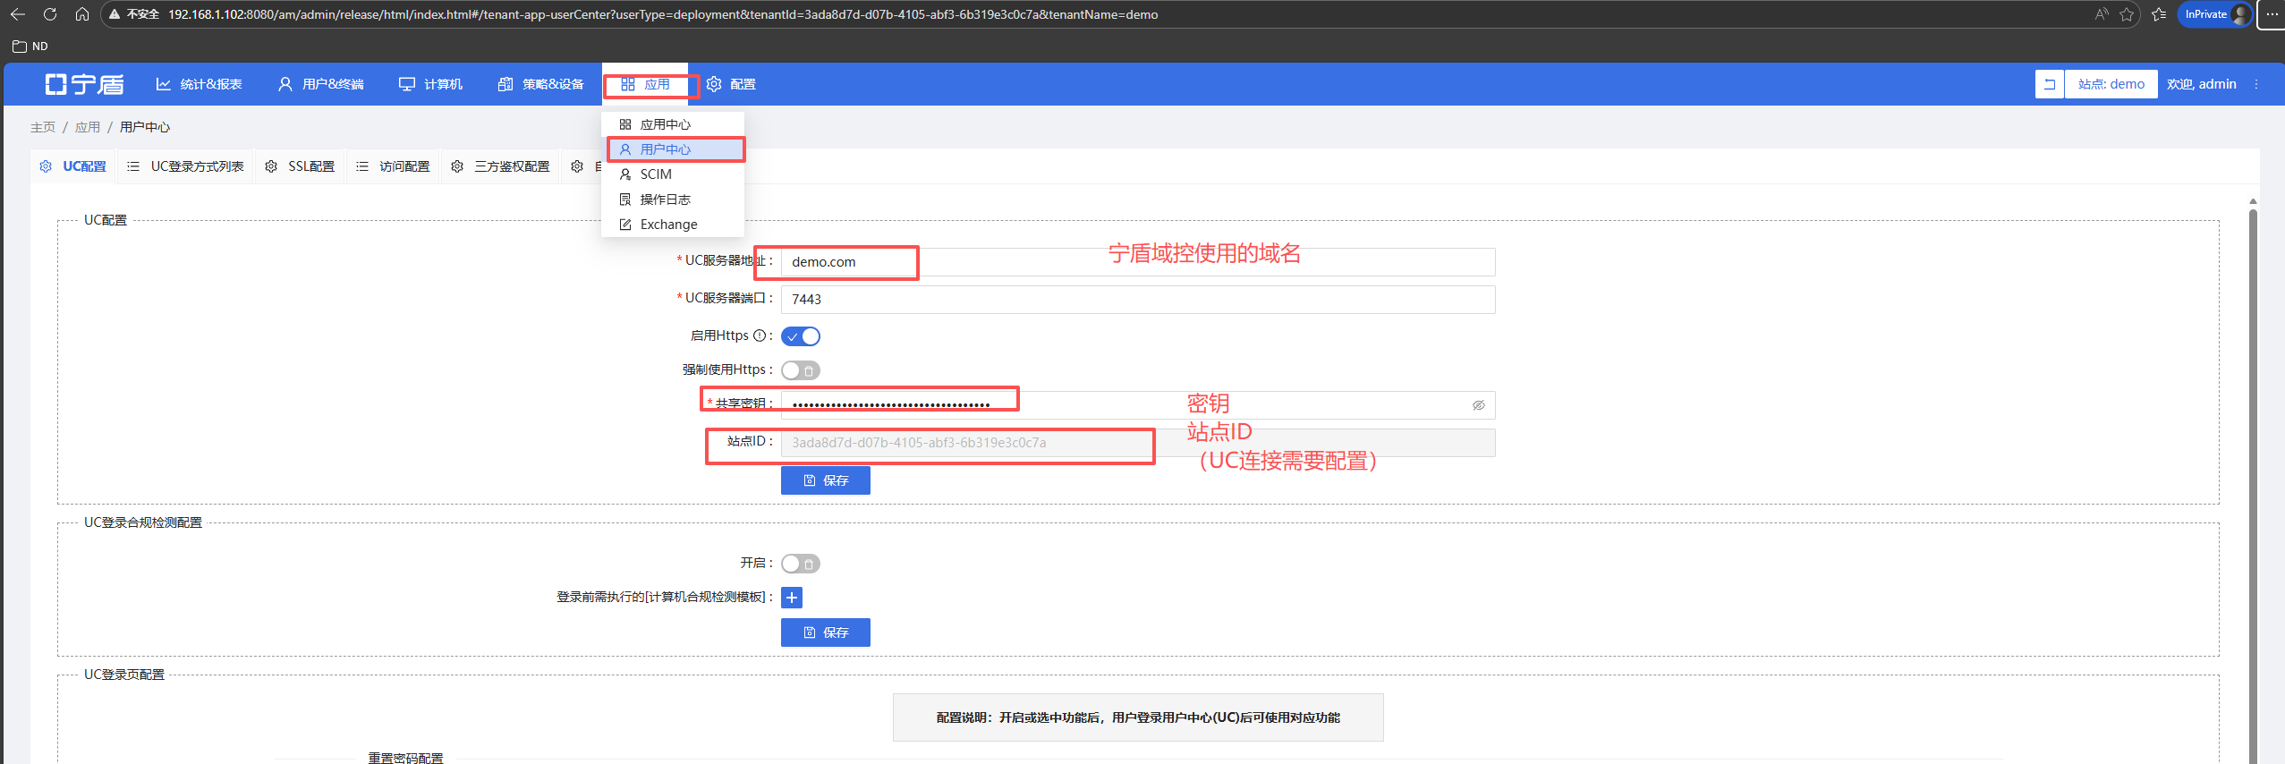Click the browser home icon

click(82, 14)
